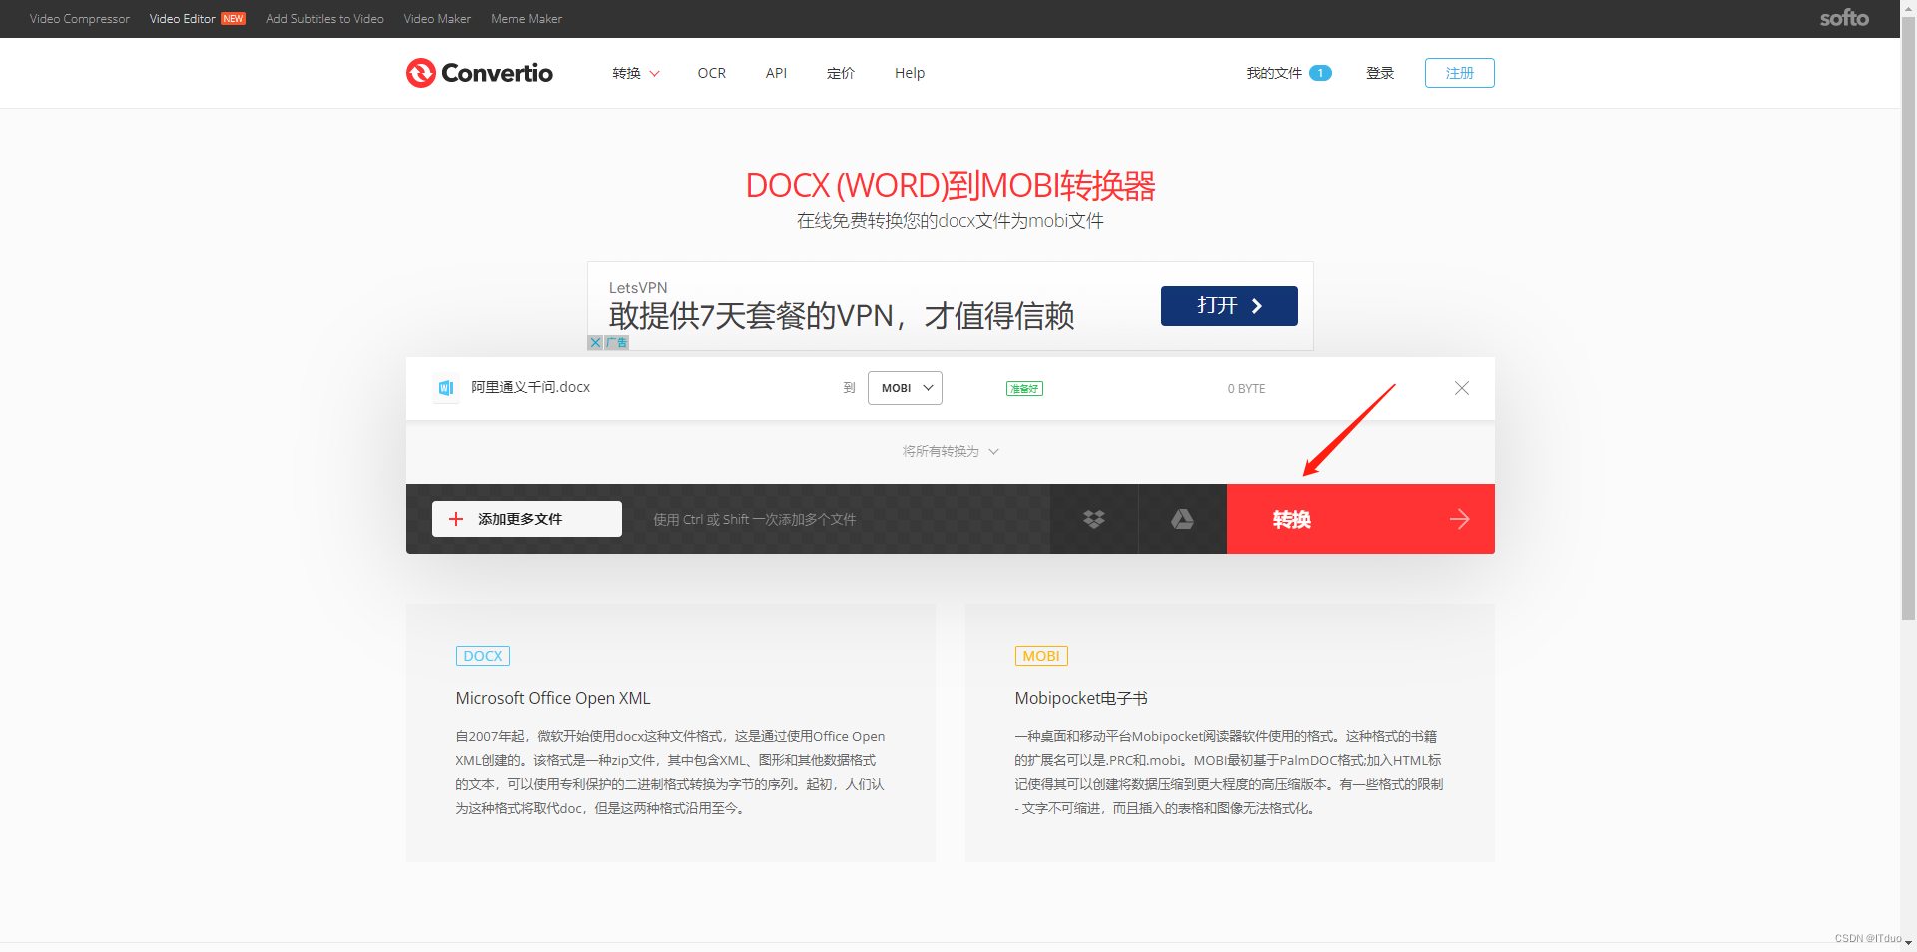Click 登录 login link
The height and width of the screenshot is (952, 1917).
1380,73
